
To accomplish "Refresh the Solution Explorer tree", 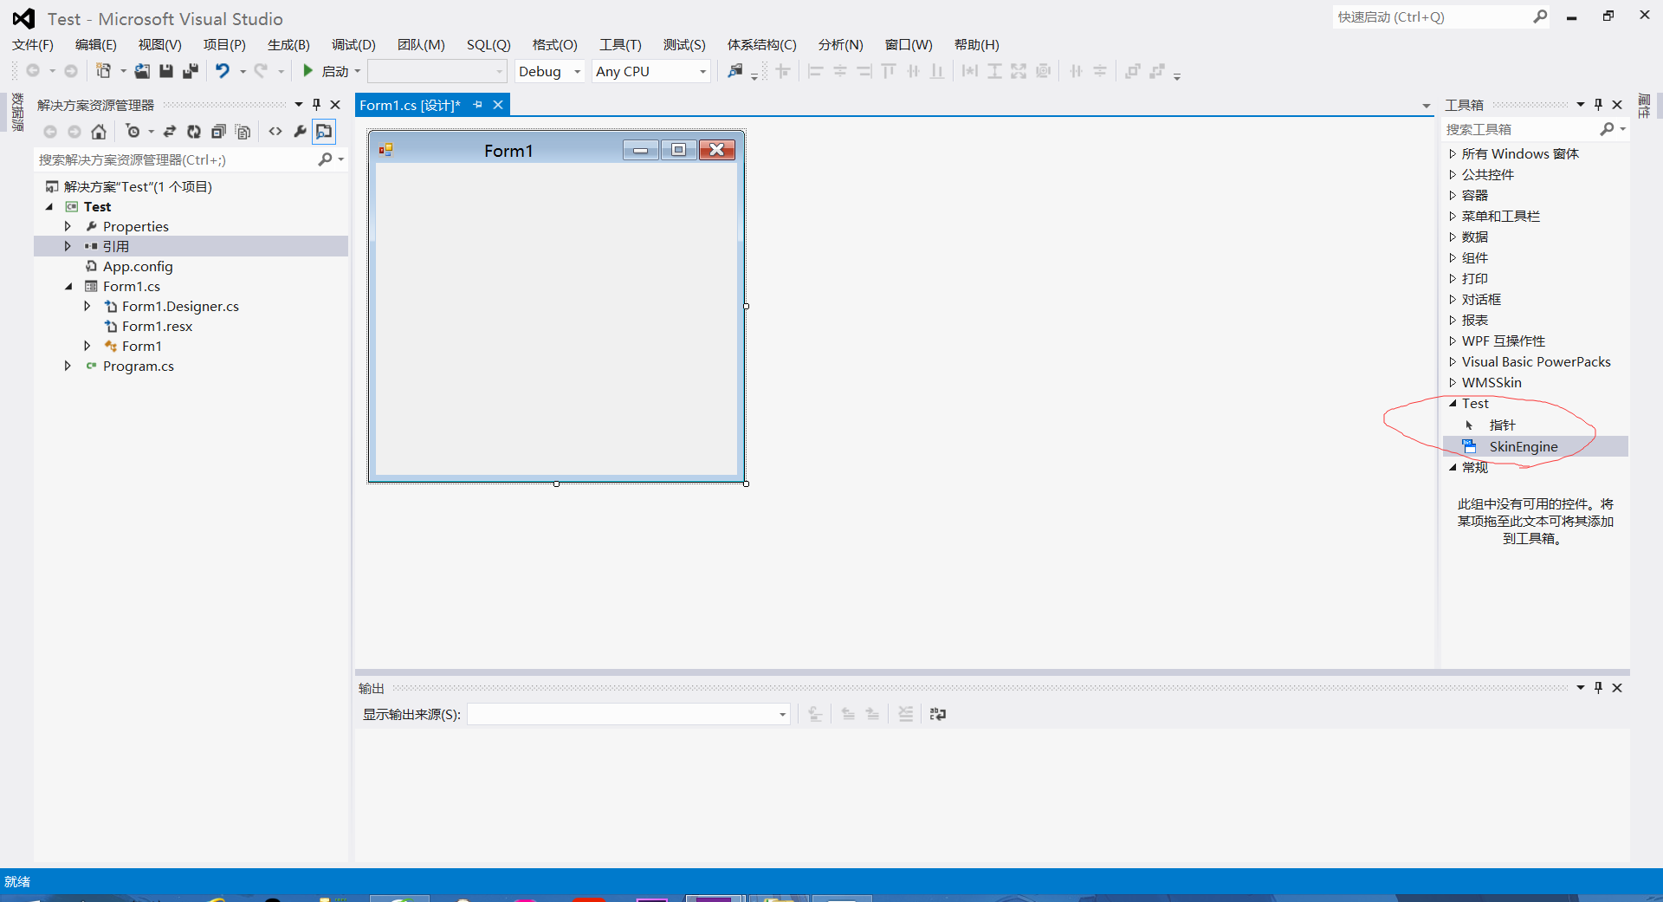I will coord(194,132).
